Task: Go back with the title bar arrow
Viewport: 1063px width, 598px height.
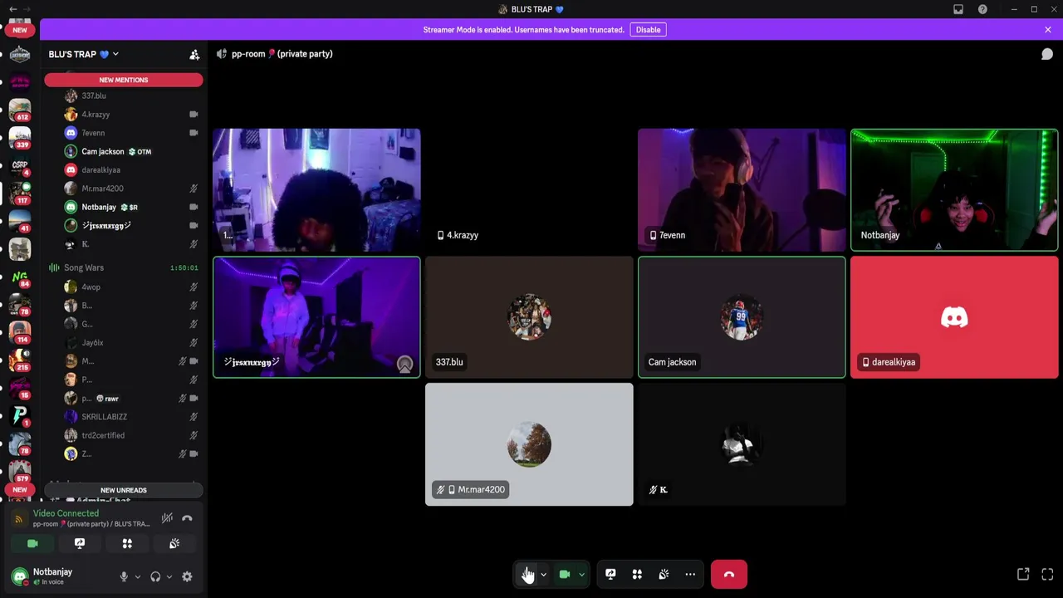Action: pyautogui.click(x=12, y=9)
